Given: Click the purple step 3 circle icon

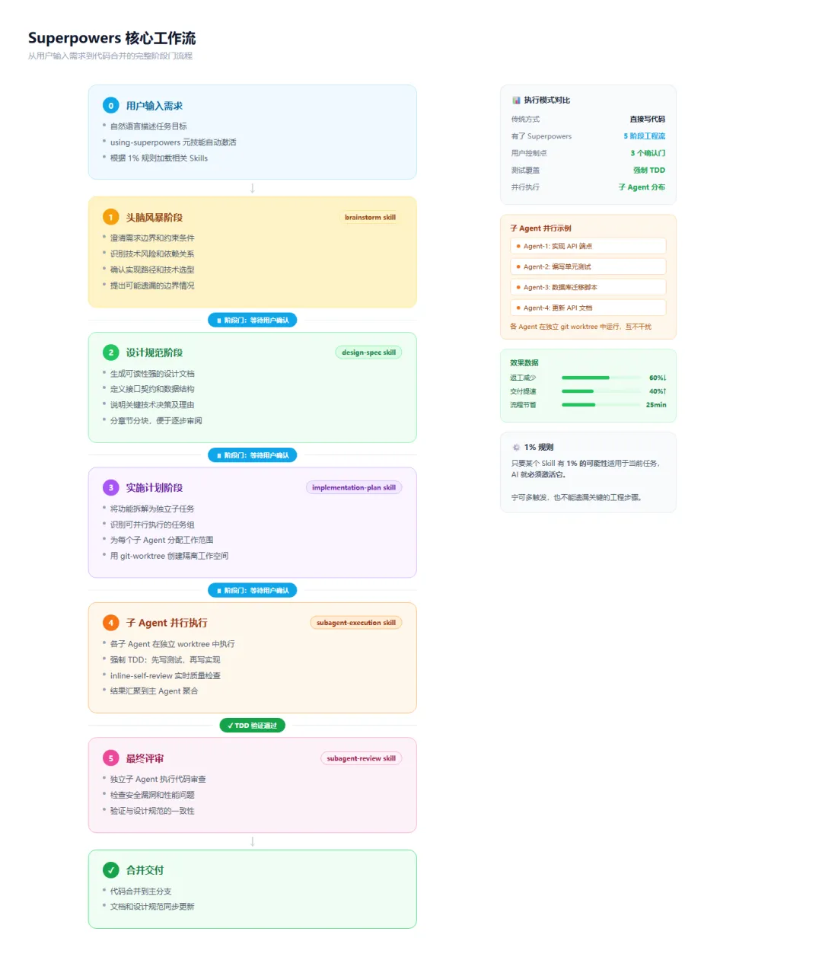Looking at the screenshot, I should point(111,488).
